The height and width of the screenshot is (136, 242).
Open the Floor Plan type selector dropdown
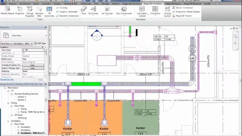pyautogui.click(x=46, y=36)
